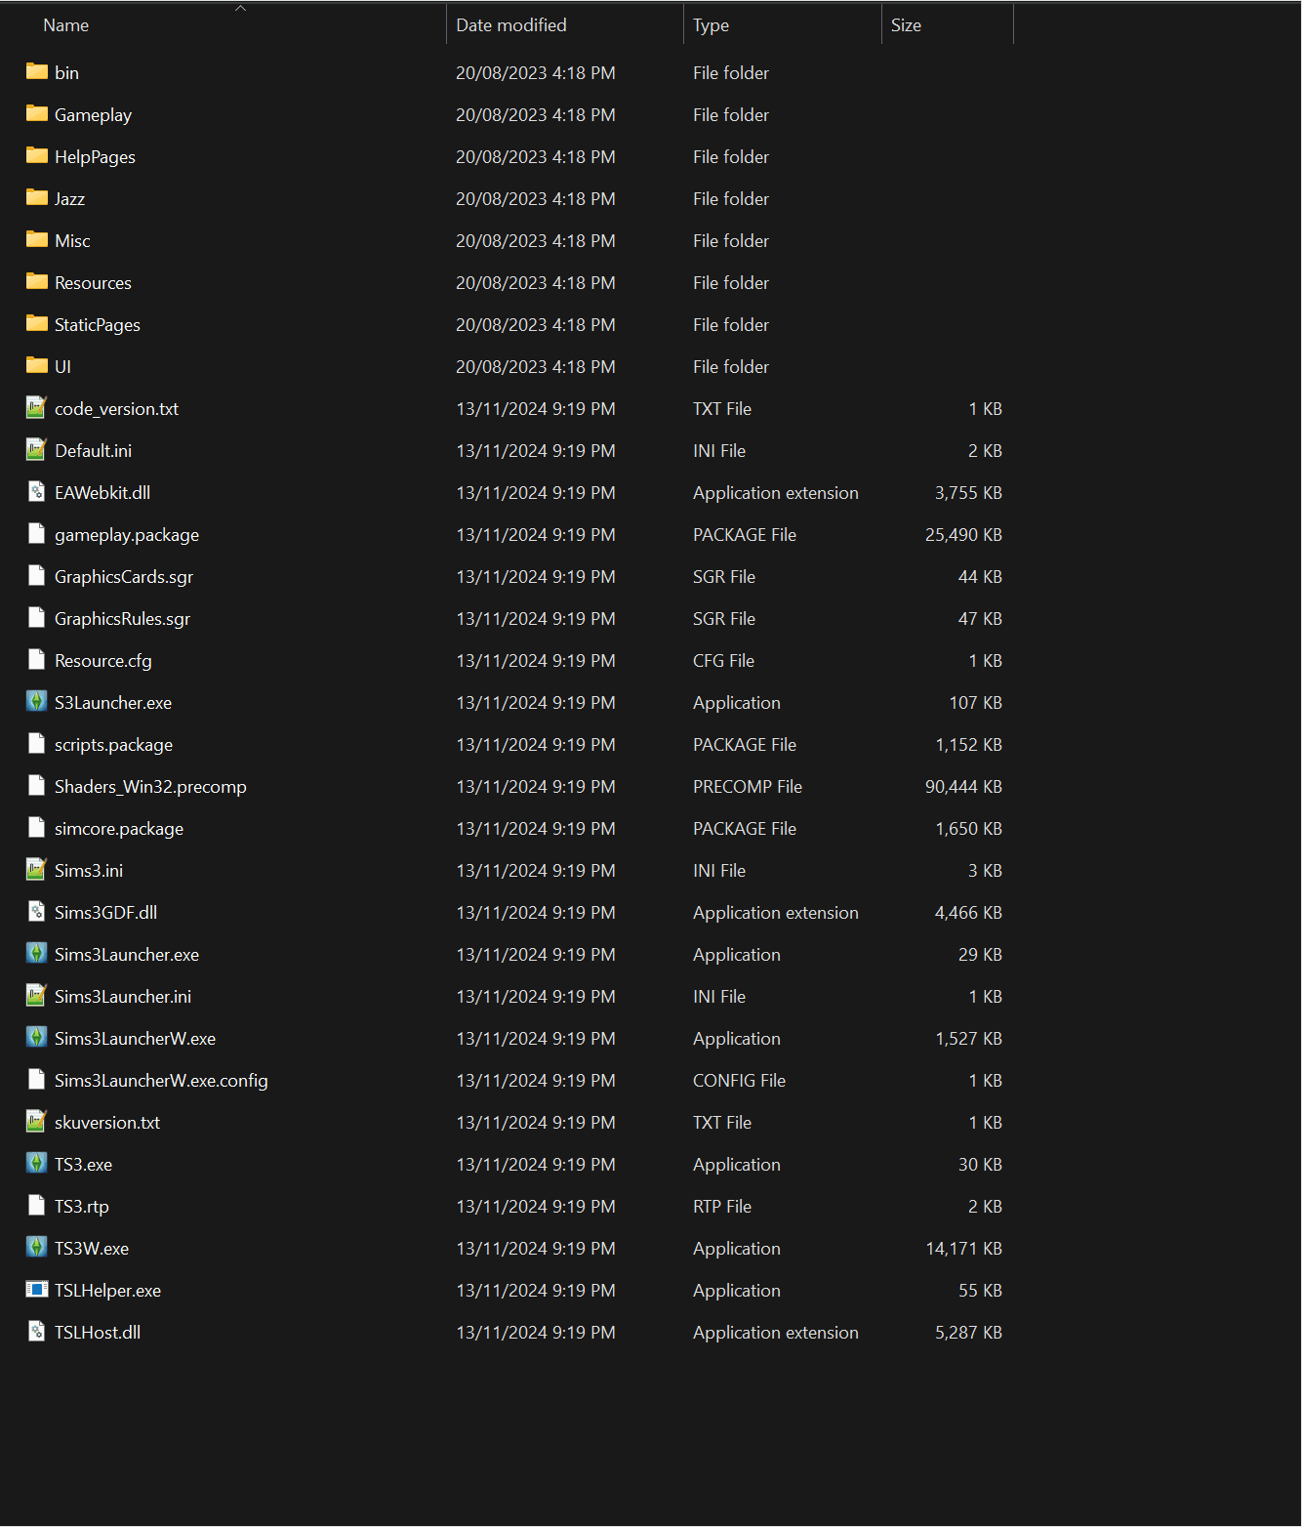Click the Sims3GDF.dll file icon

pos(37,911)
